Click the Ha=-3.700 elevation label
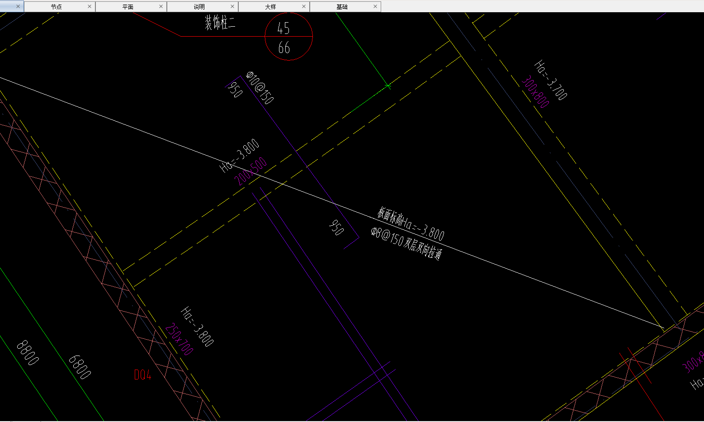 (x=551, y=80)
